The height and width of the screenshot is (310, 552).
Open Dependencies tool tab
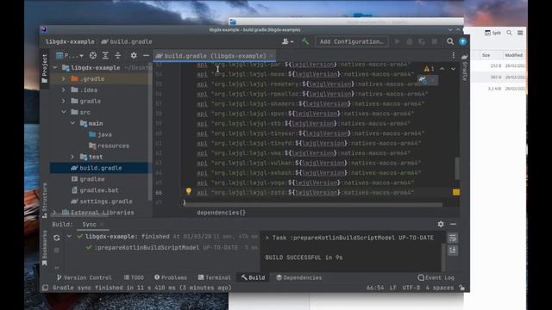click(x=299, y=277)
